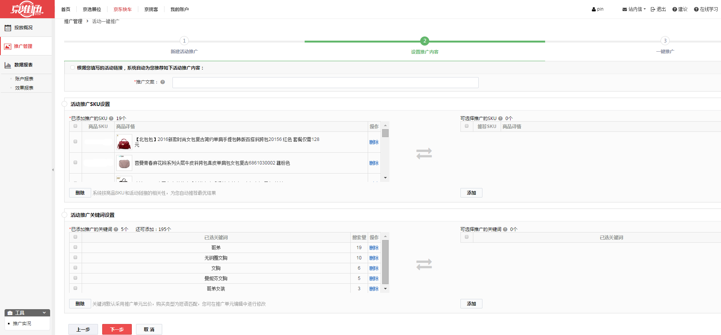Image resolution: width=721 pixels, height=335 pixels.
Task: Click the help icon beside 推广文案
Action: 163,82
